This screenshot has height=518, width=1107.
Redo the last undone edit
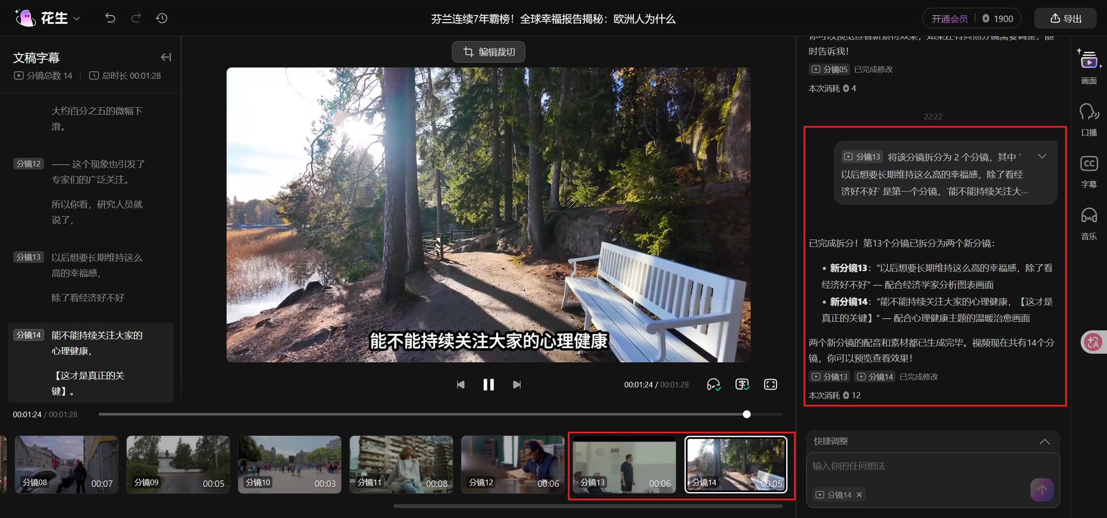tap(136, 18)
